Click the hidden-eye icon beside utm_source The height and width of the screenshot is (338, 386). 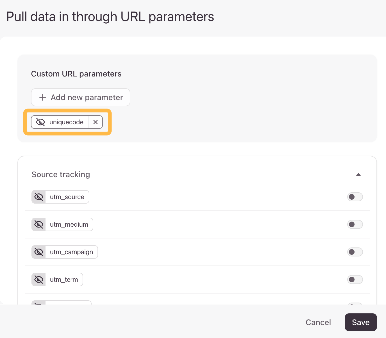click(39, 197)
